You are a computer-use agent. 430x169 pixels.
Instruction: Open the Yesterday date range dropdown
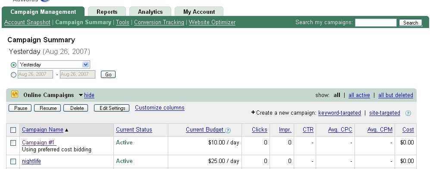click(54, 65)
